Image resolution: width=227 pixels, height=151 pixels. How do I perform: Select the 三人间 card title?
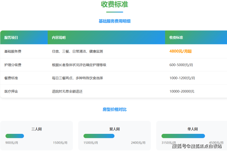coord(37,129)
